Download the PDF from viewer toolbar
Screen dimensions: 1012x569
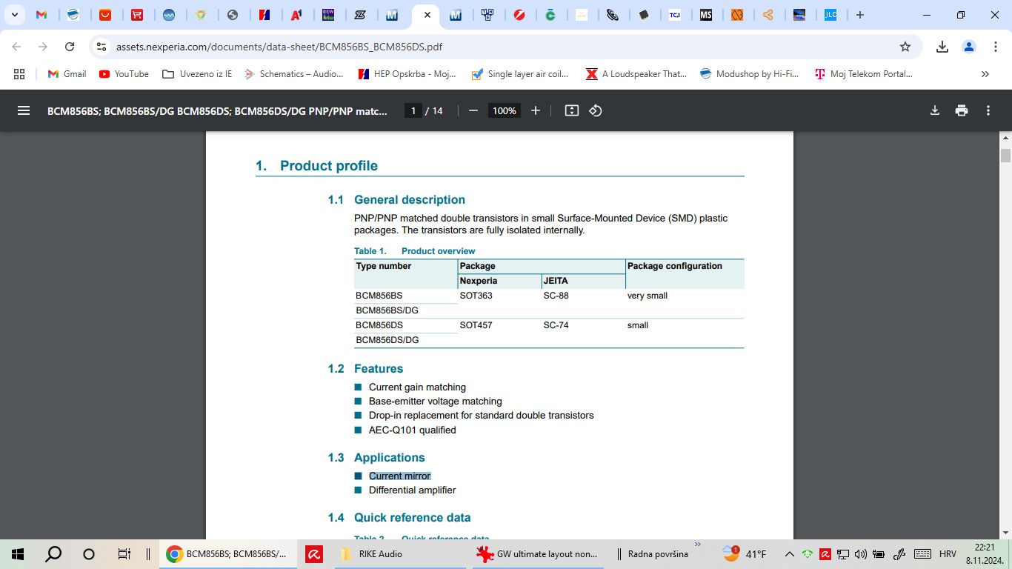point(935,110)
